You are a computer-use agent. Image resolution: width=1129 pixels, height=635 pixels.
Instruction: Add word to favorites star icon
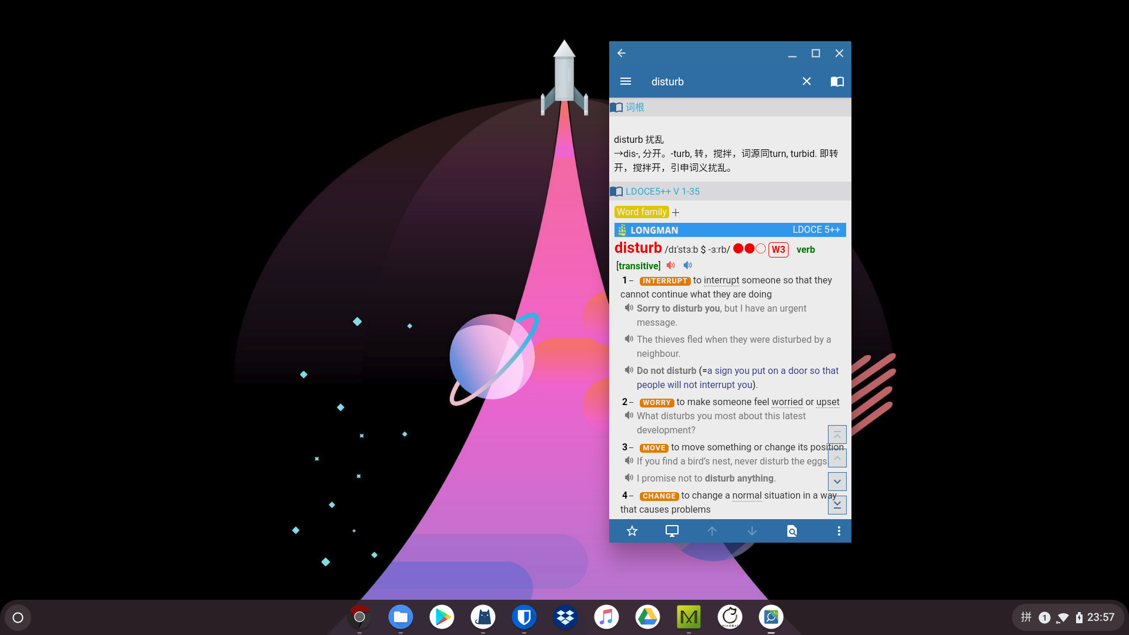pyautogui.click(x=632, y=531)
